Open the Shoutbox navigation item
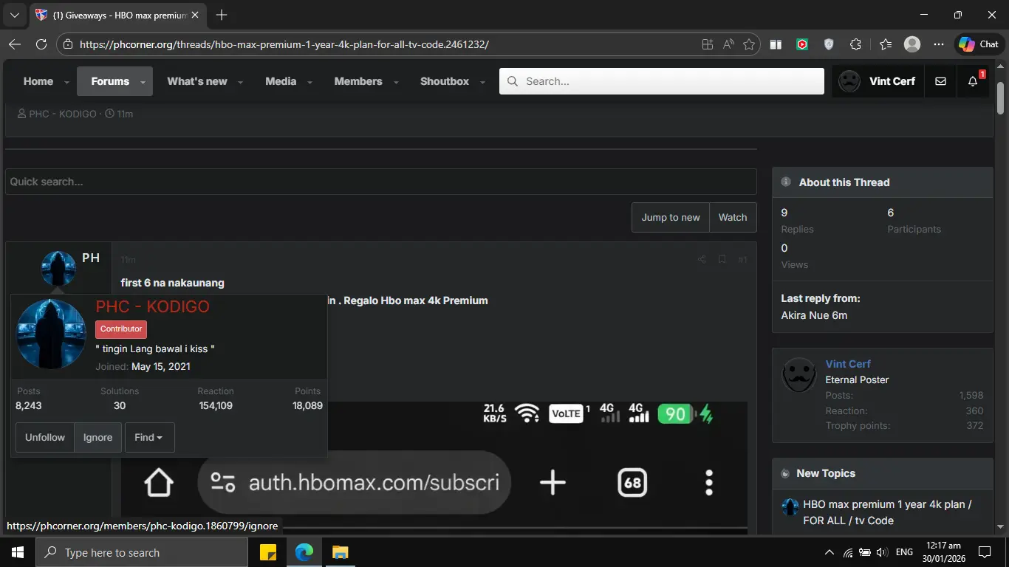1009x567 pixels. [x=445, y=81]
